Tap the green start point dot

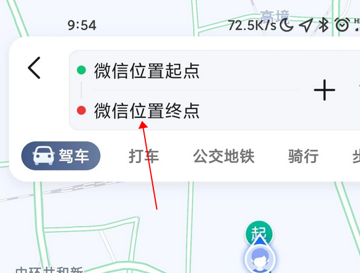(x=81, y=70)
